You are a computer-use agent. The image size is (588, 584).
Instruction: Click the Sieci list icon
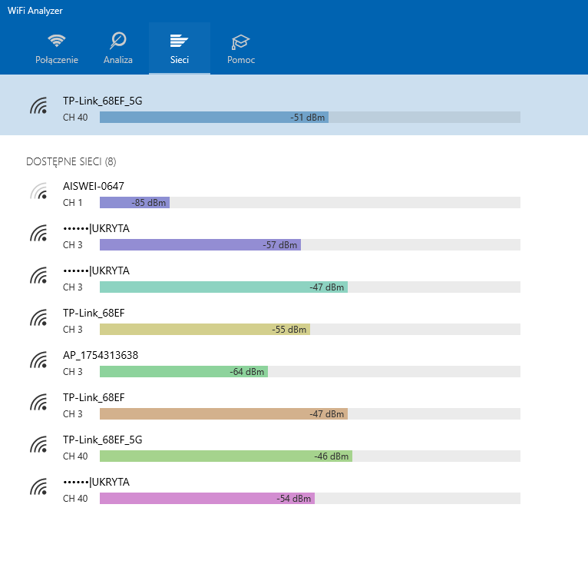coord(180,41)
